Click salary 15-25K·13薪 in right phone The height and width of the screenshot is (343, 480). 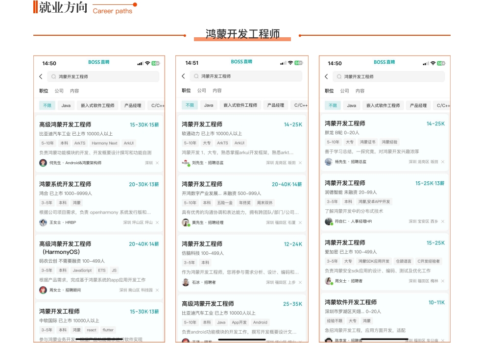430,183
